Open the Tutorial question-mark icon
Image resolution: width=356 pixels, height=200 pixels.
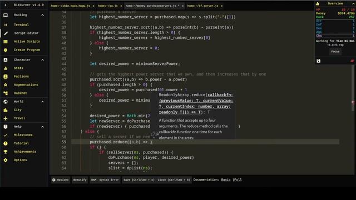click(6, 143)
